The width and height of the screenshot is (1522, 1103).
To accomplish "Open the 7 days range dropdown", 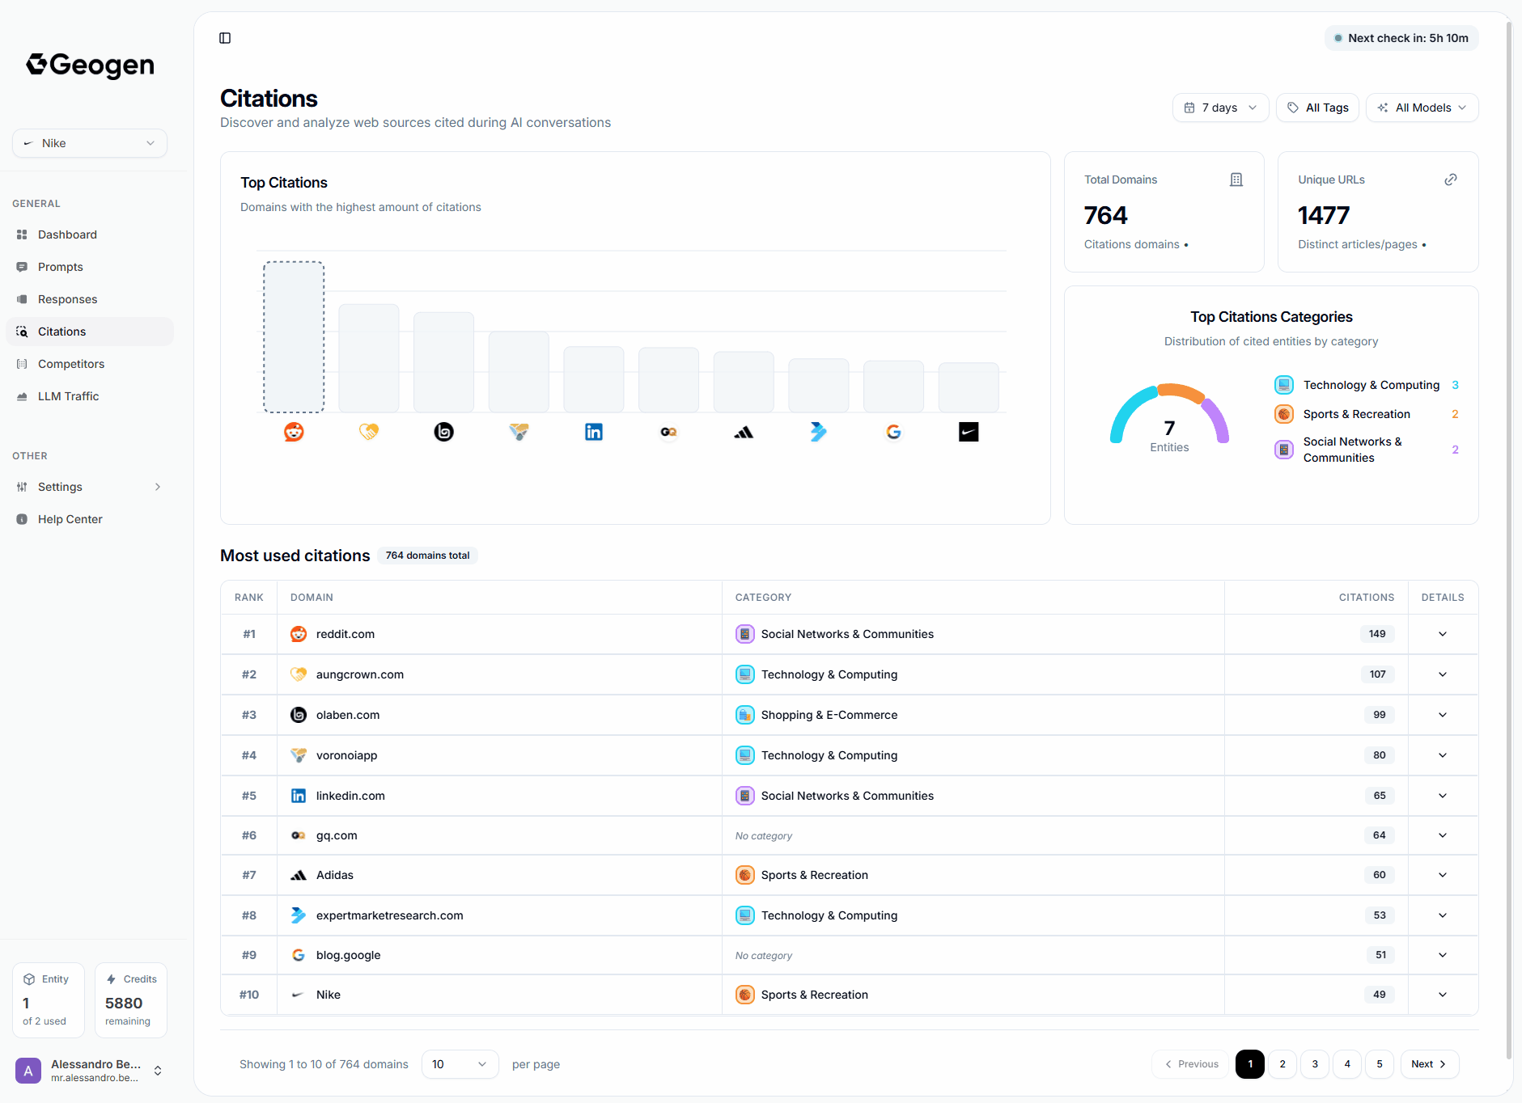I will pos(1220,108).
